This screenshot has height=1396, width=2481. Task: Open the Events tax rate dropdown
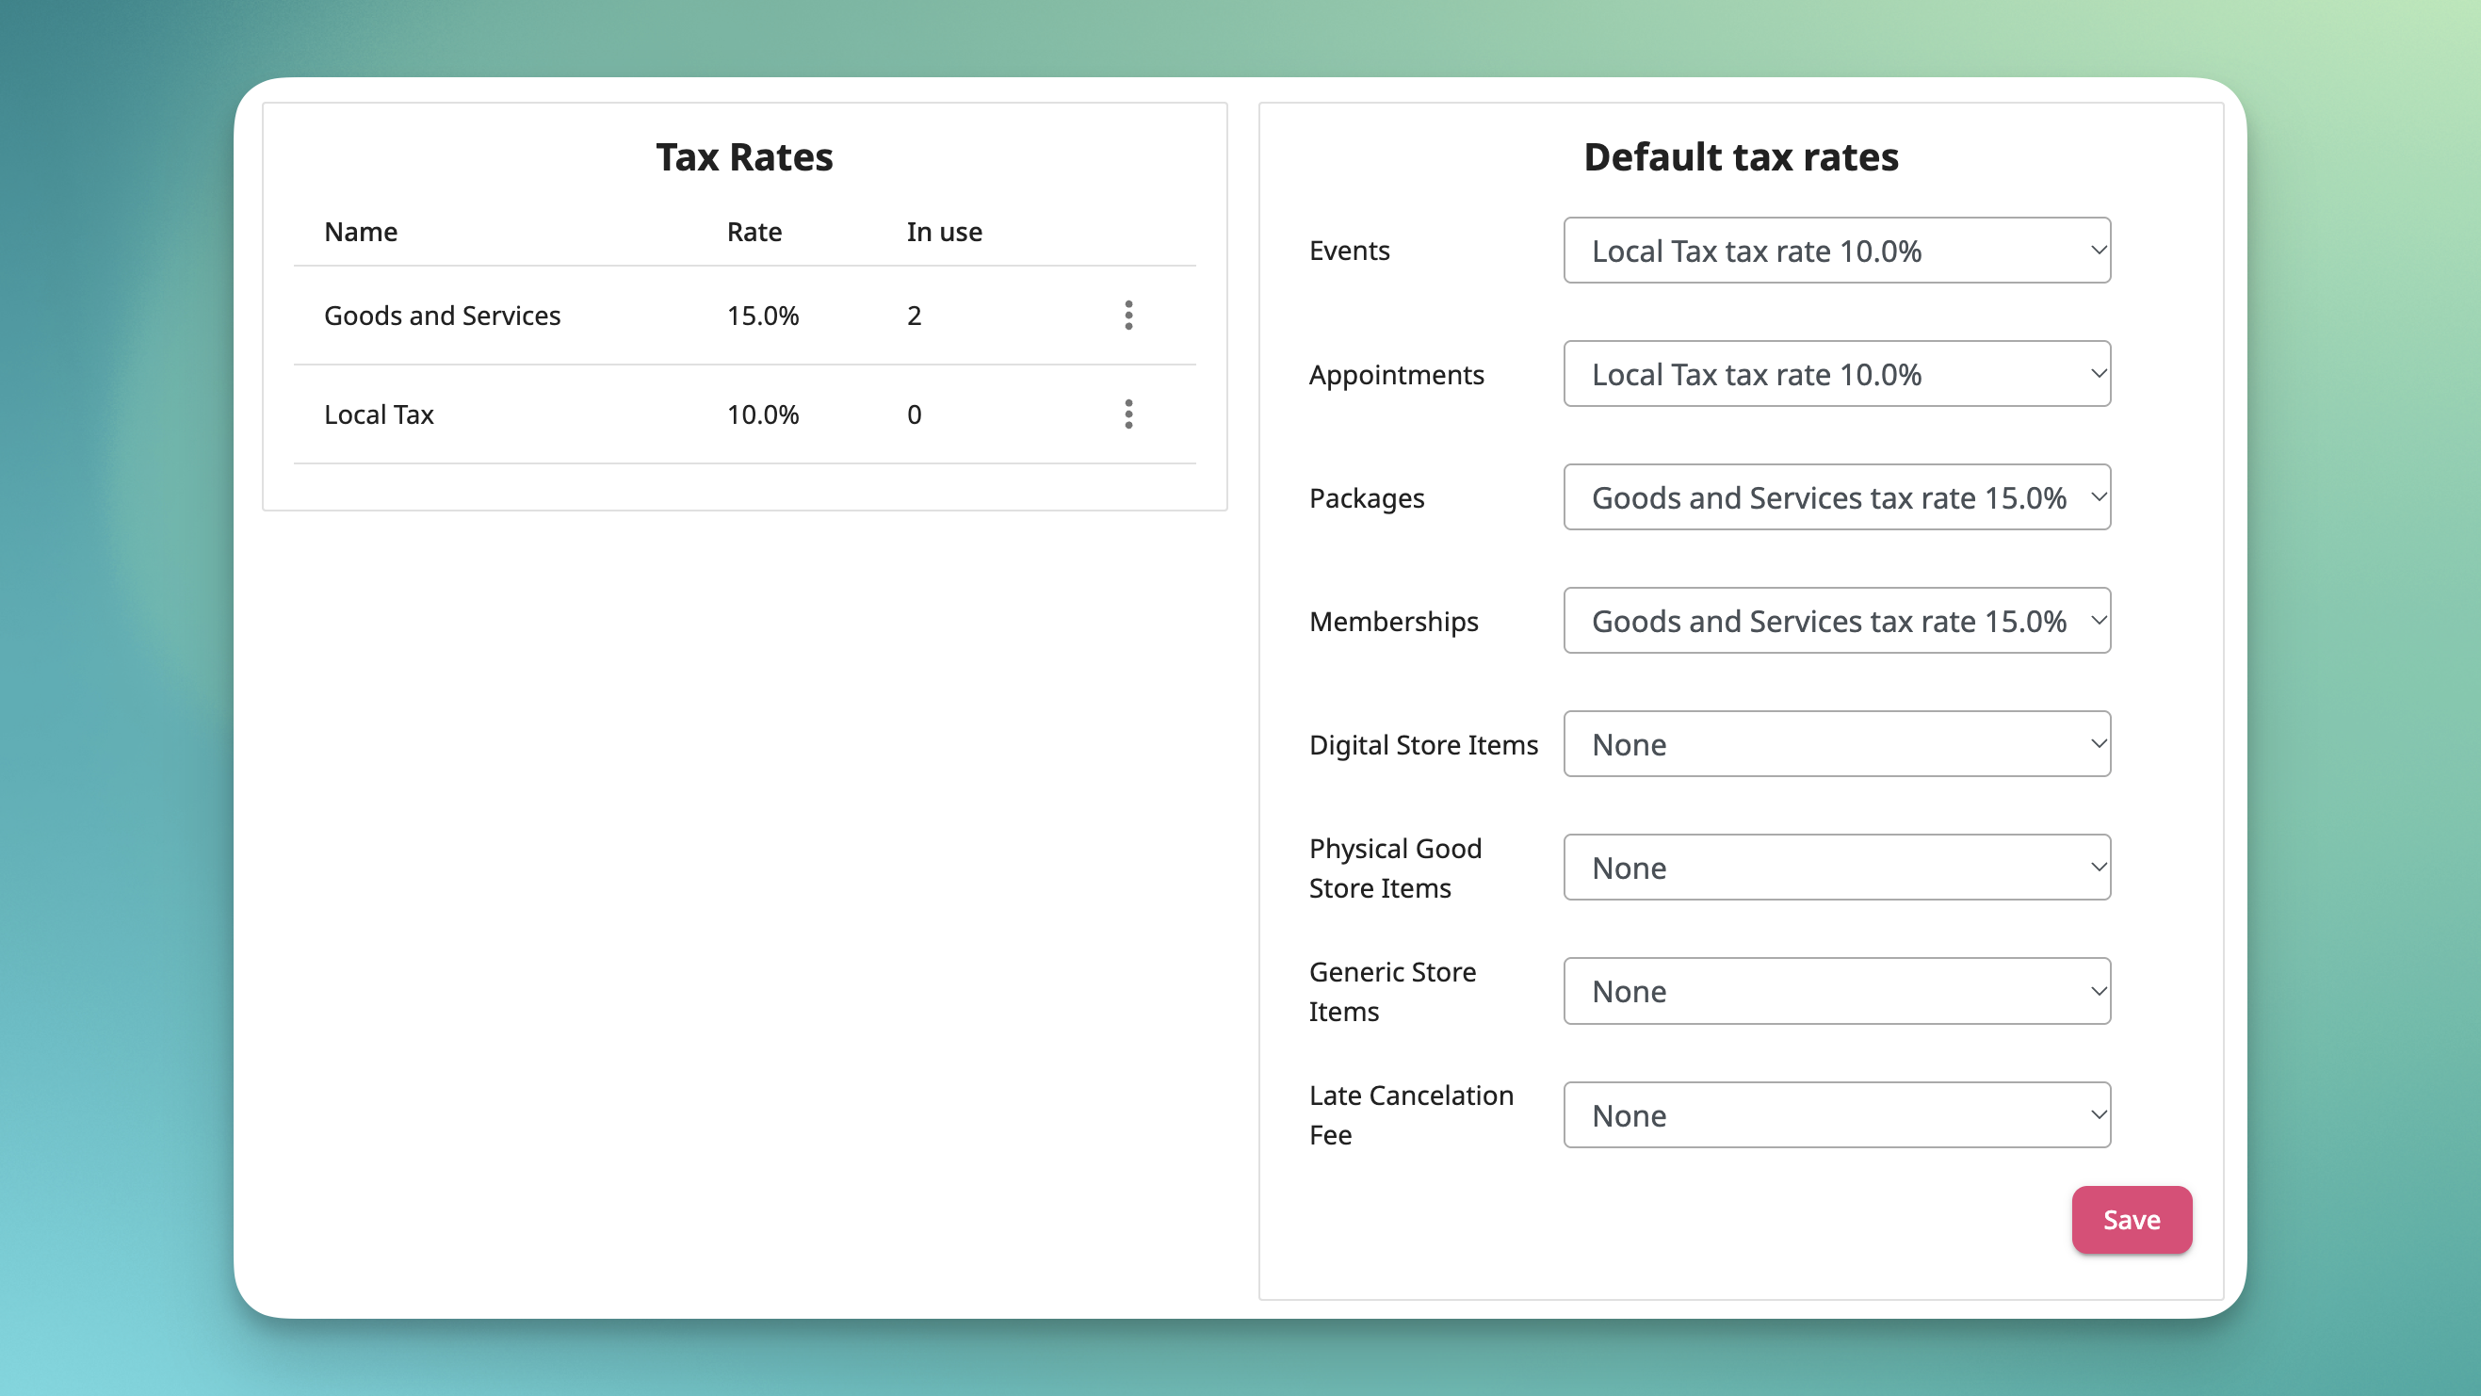point(1837,251)
